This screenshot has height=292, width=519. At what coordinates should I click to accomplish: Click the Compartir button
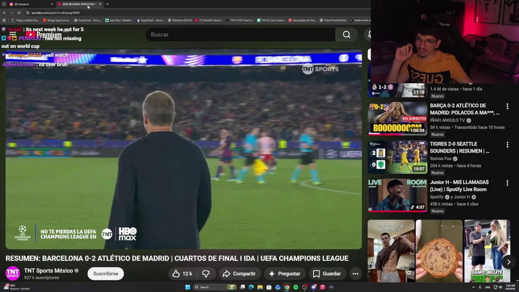(239, 274)
